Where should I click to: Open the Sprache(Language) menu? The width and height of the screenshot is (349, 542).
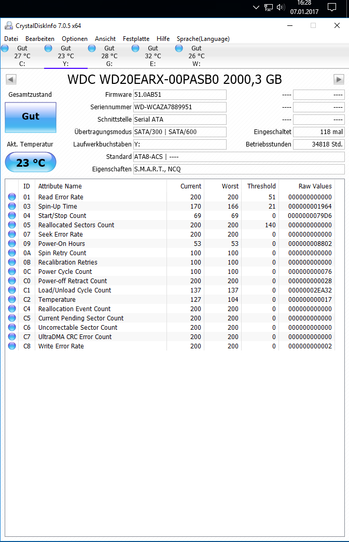point(203,39)
